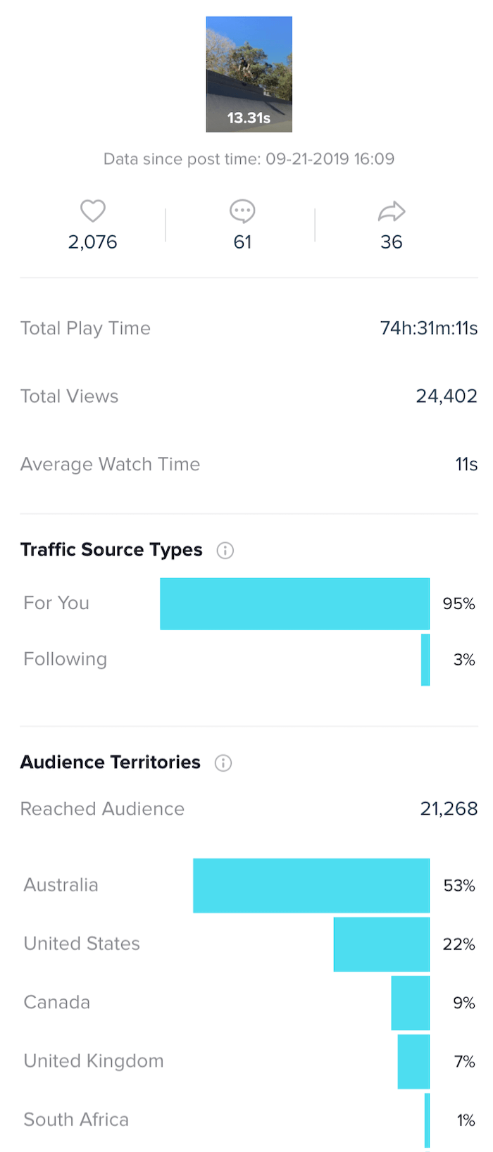Click the Average Watch Time label

pyautogui.click(x=110, y=464)
